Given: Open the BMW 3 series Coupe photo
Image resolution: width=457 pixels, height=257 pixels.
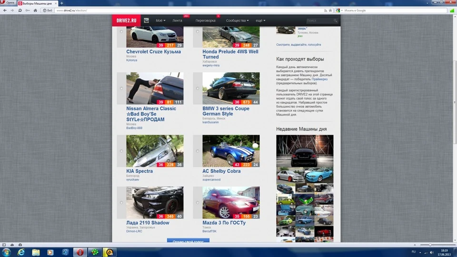Looking at the screenshot, I should 231,89.
